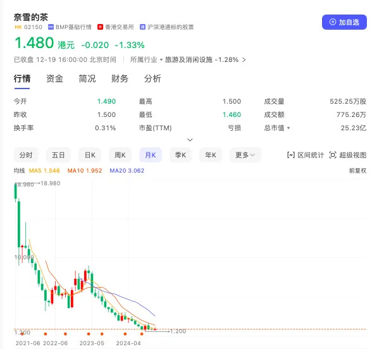Click the 成交额 value 775.26万
The height and width of the screenshot is (349, 372).
click(351, 115)
